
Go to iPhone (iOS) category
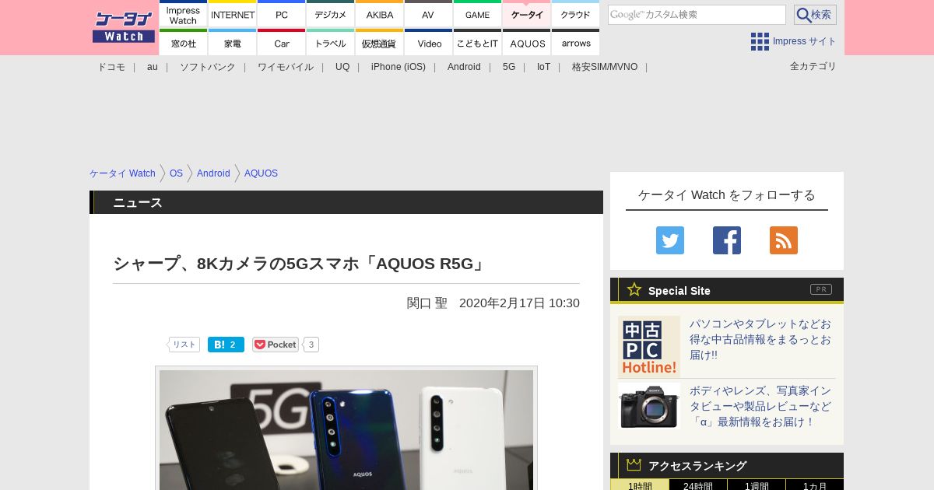pos(399,67)
